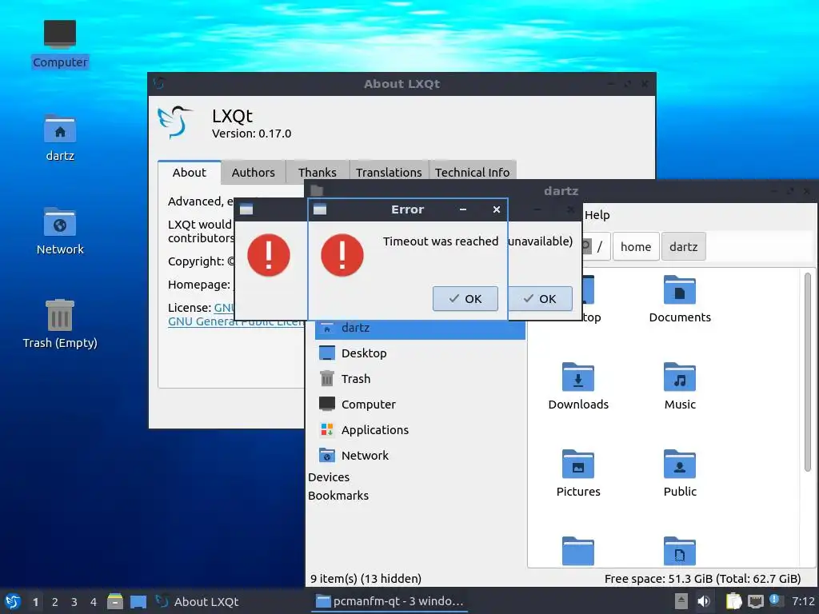
Task: Select Desktop in the places sidebar
Action: coord(420,353)
